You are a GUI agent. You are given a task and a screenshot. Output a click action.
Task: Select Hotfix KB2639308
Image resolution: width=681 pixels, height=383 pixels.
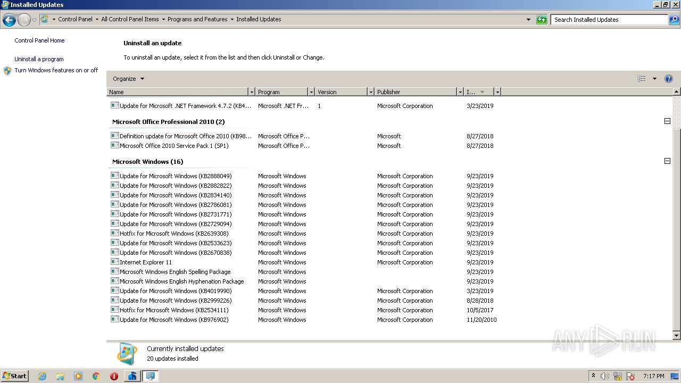[303, 234]
